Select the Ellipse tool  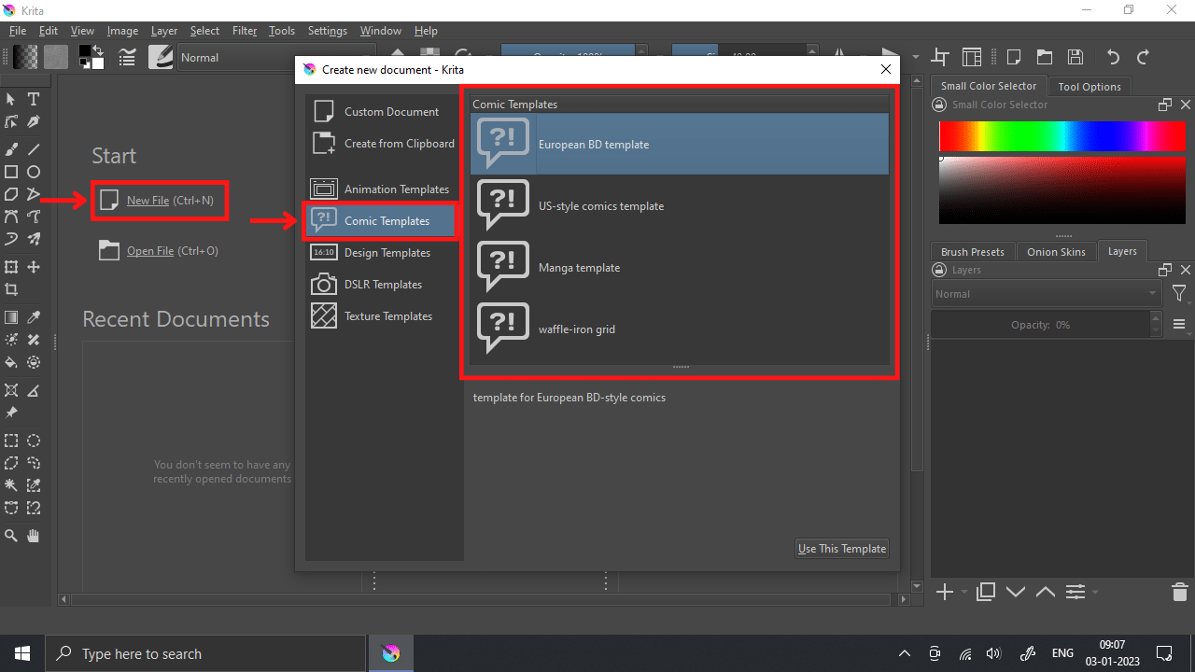34,172
